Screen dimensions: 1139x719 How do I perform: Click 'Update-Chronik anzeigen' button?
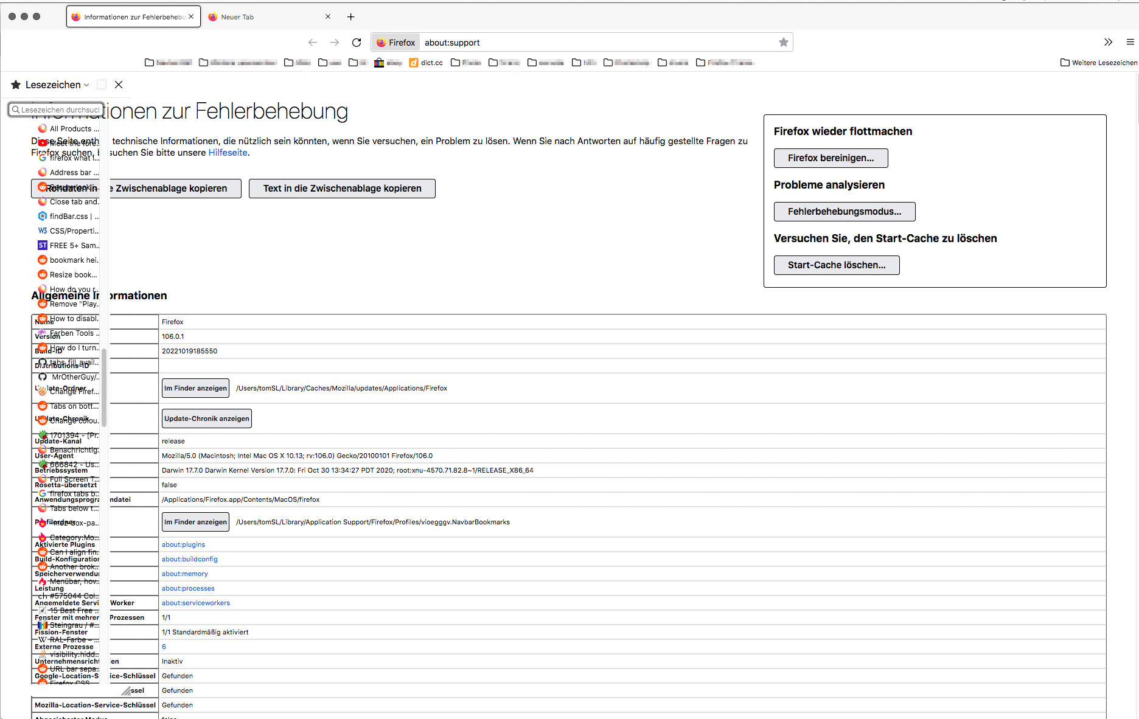tap(207, 419)
